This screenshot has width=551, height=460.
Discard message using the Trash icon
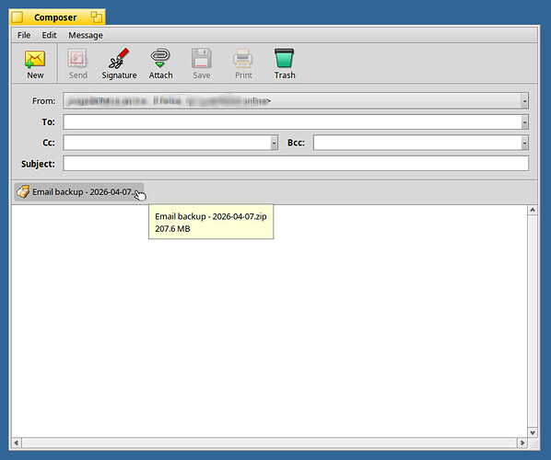click(x=285, y=63)
